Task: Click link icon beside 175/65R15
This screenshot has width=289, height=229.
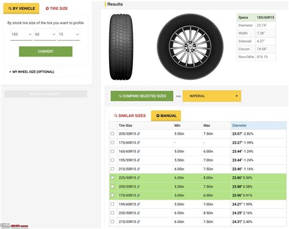Action: coord(138,196)
